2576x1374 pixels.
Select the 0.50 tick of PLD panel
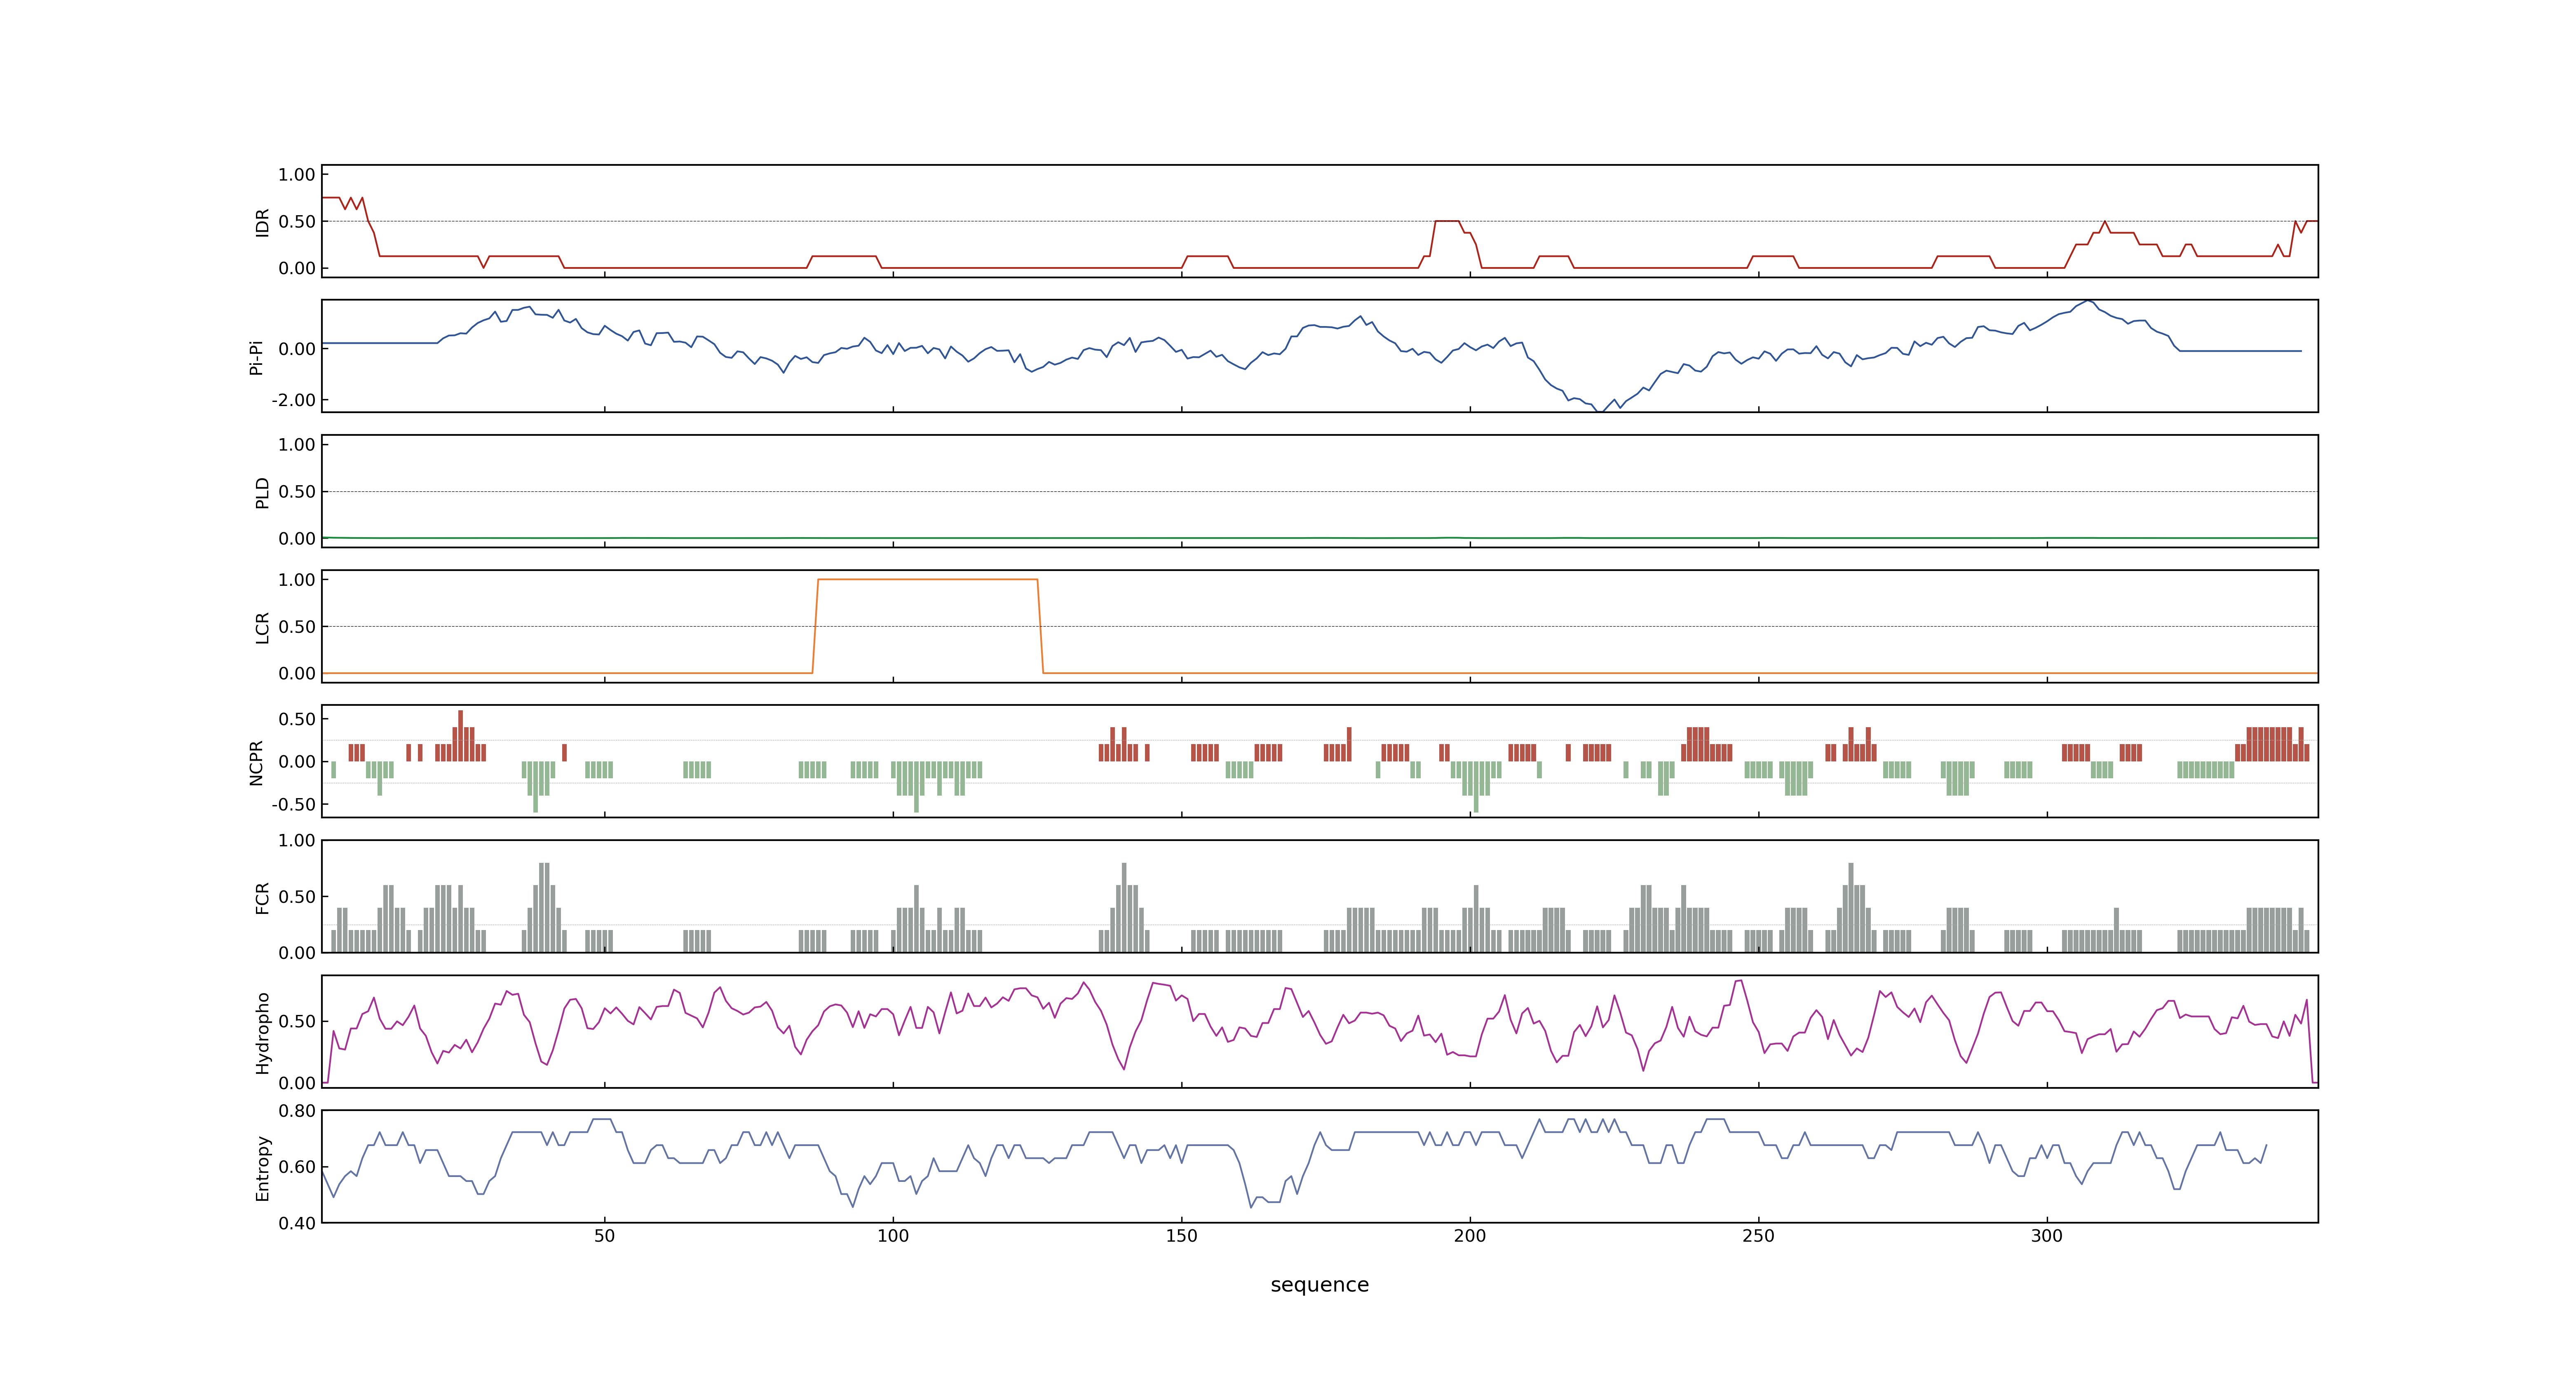tap(297, 492)
